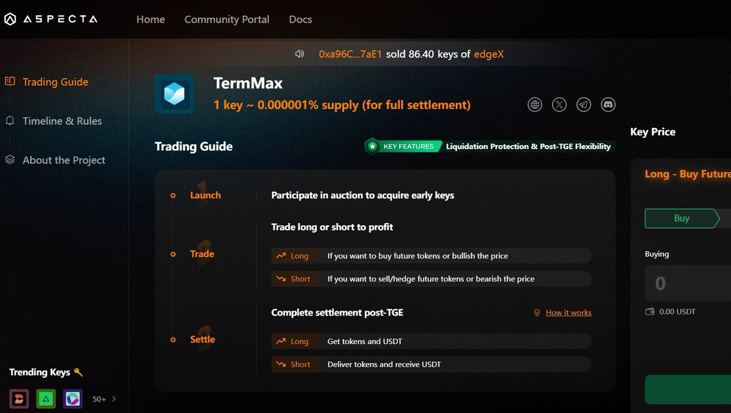Click the Trading Guide book icon
Image resolution: width=731 pixels, height=413 pixels.
10,82
